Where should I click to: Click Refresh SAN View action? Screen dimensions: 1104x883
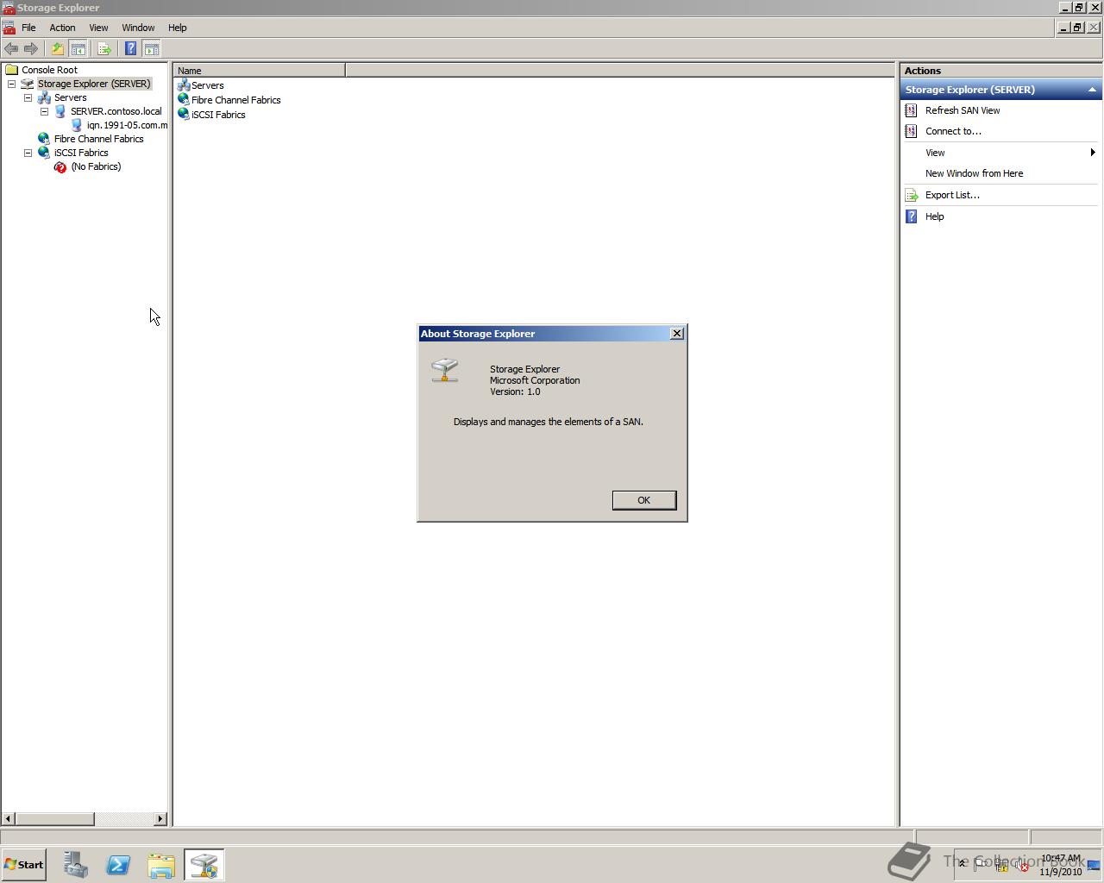[x=963, y=110]
